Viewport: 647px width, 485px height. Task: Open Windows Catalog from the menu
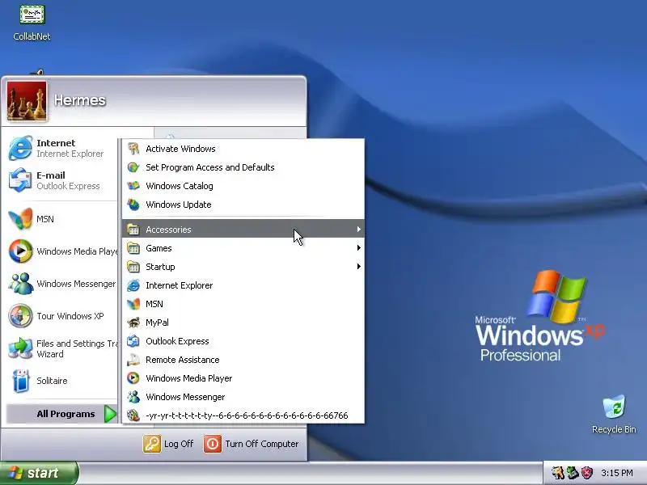tap(243, 186)
